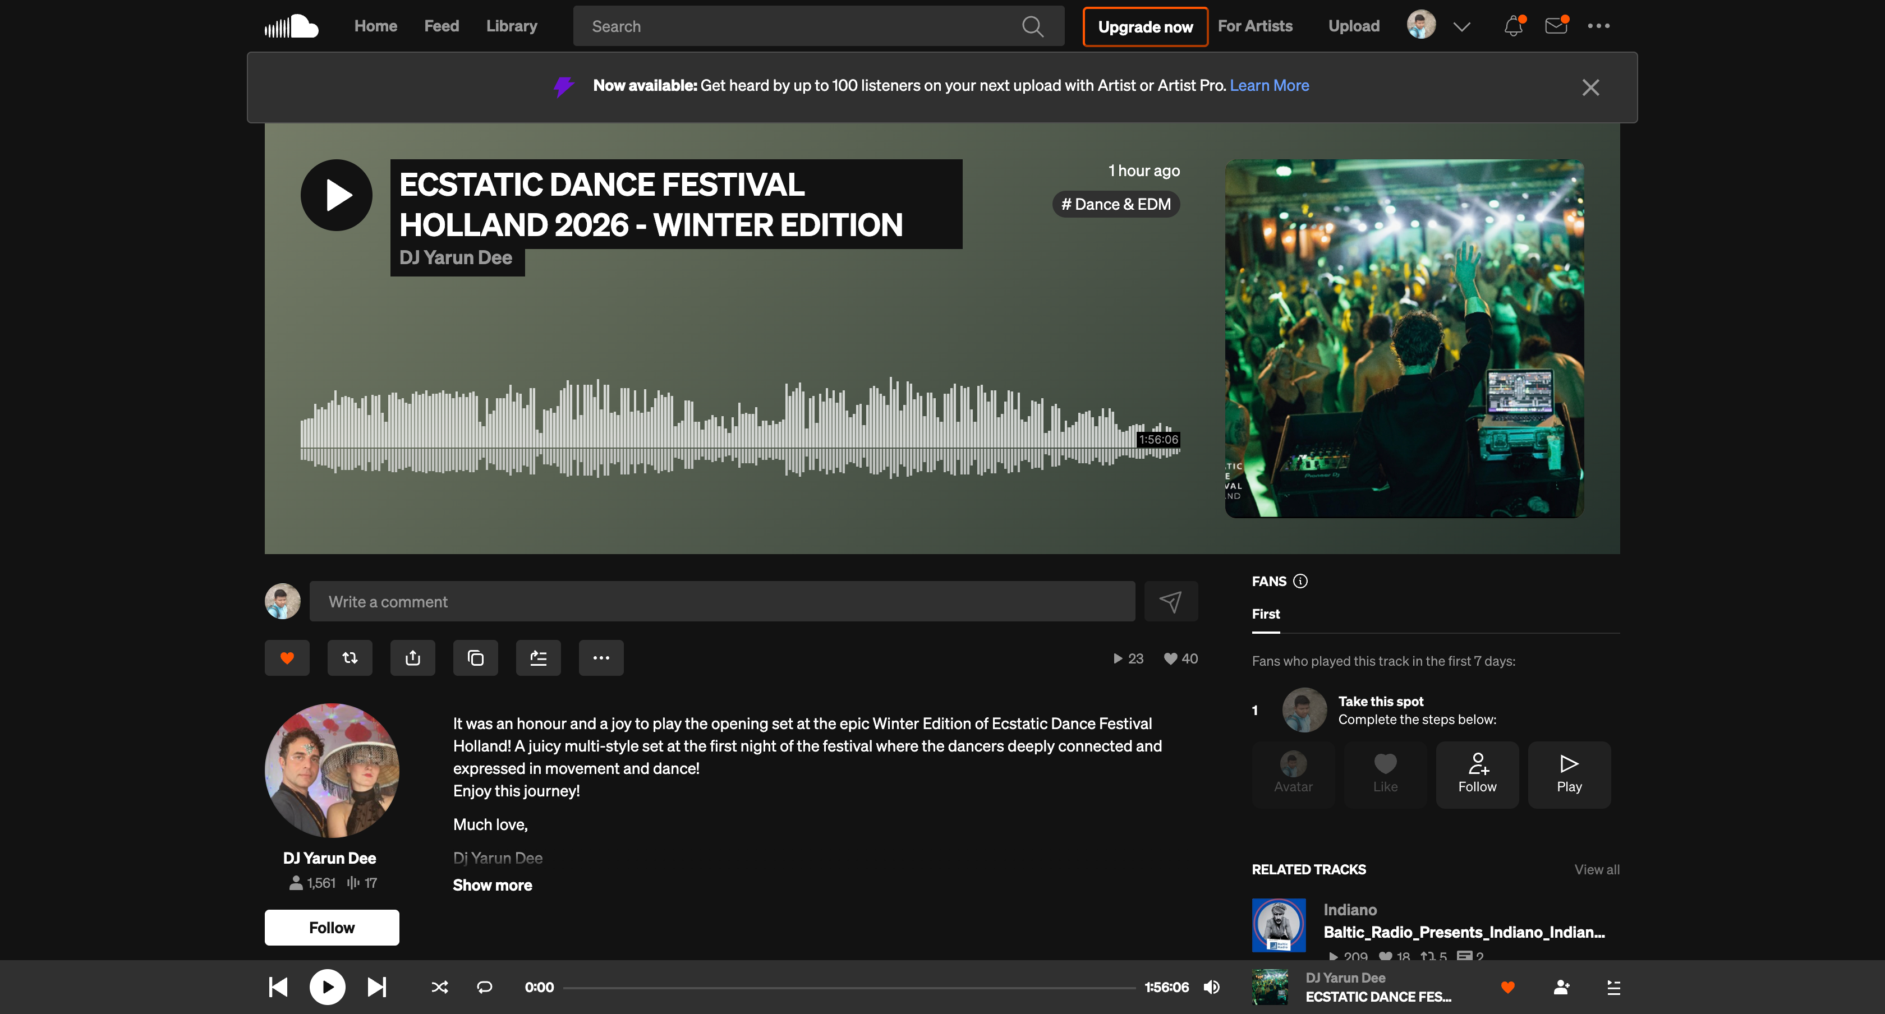Follow DJ Yarun Dee with the white button

coord(332,928)
